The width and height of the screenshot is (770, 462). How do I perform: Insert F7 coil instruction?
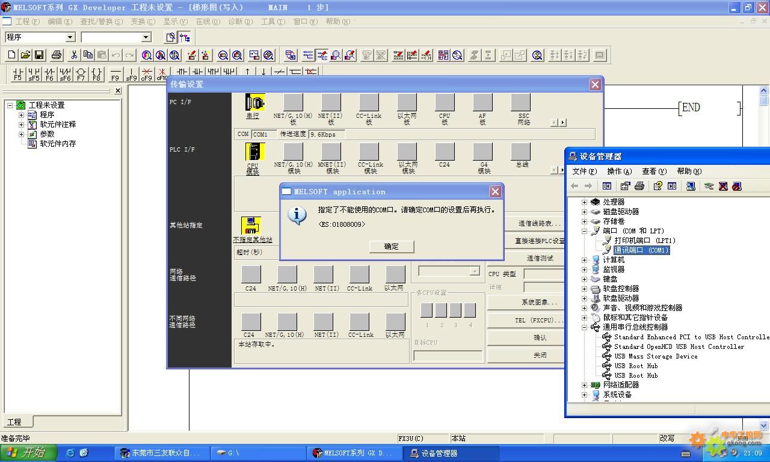click(81, 74)
